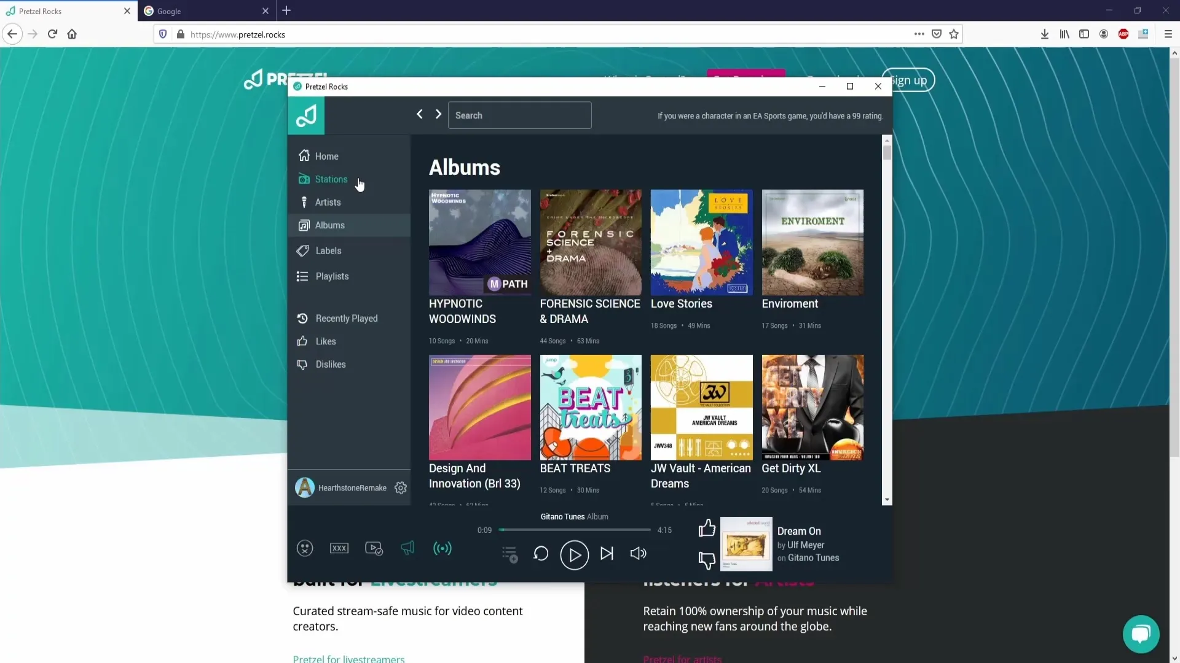This screenshot has width=1180, height=663.
Task: Close the Pretzel Rocks browser tab
Action: [127, 11]
